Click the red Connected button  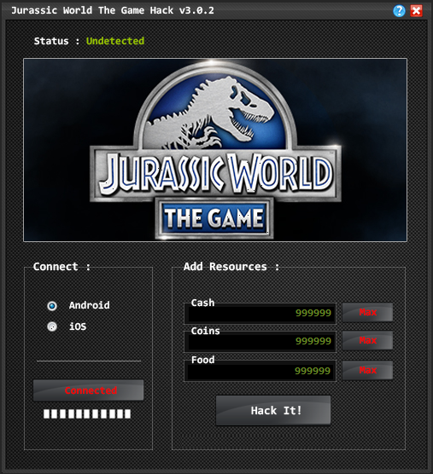pyautogui.click(x=89, y=390)
